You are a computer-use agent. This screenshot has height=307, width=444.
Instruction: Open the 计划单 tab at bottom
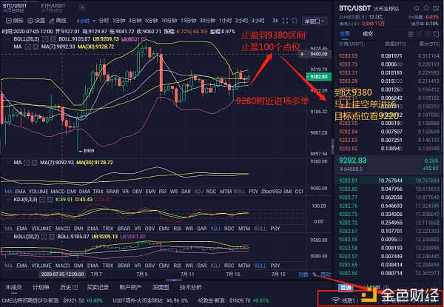(x=41, y=288)
